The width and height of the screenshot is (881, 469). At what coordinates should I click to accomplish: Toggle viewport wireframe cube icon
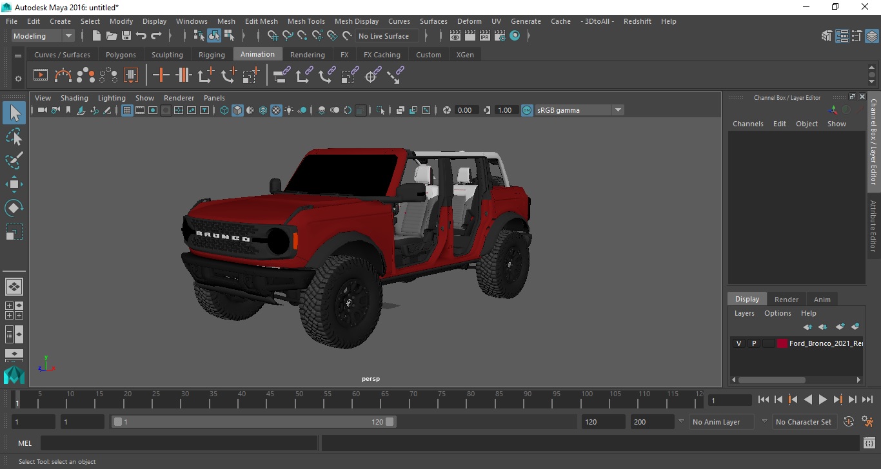click(224, 110)
